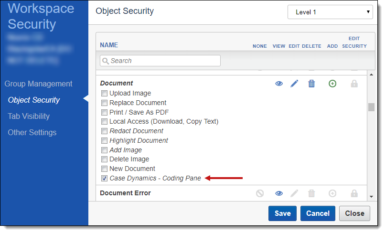Open the Level 1 dropdown
This screenshot has height=233, width=385.
tap(330, 12)
